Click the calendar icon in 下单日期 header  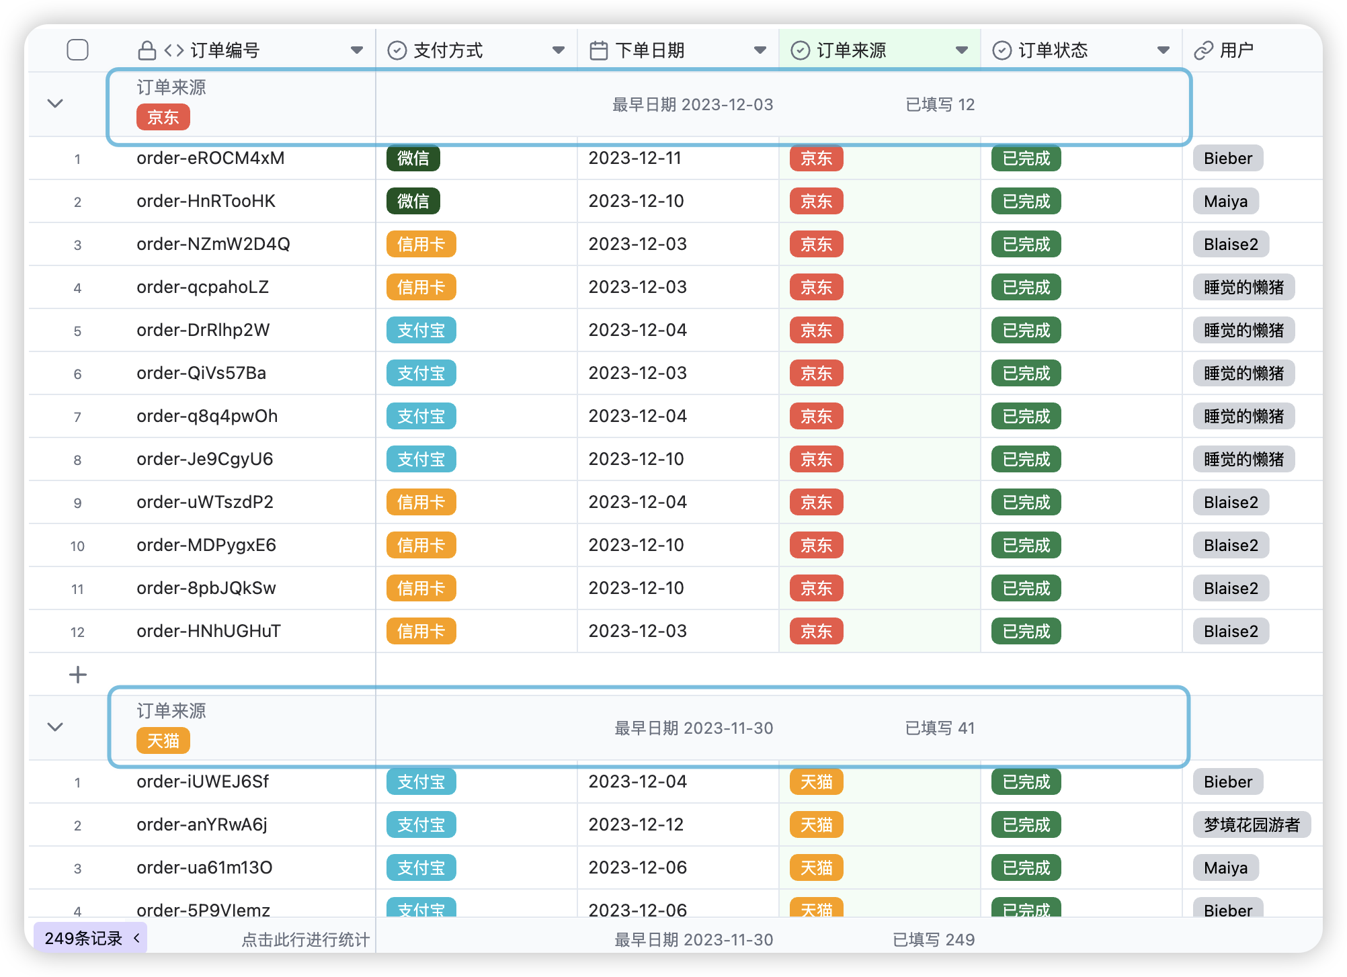598,50
